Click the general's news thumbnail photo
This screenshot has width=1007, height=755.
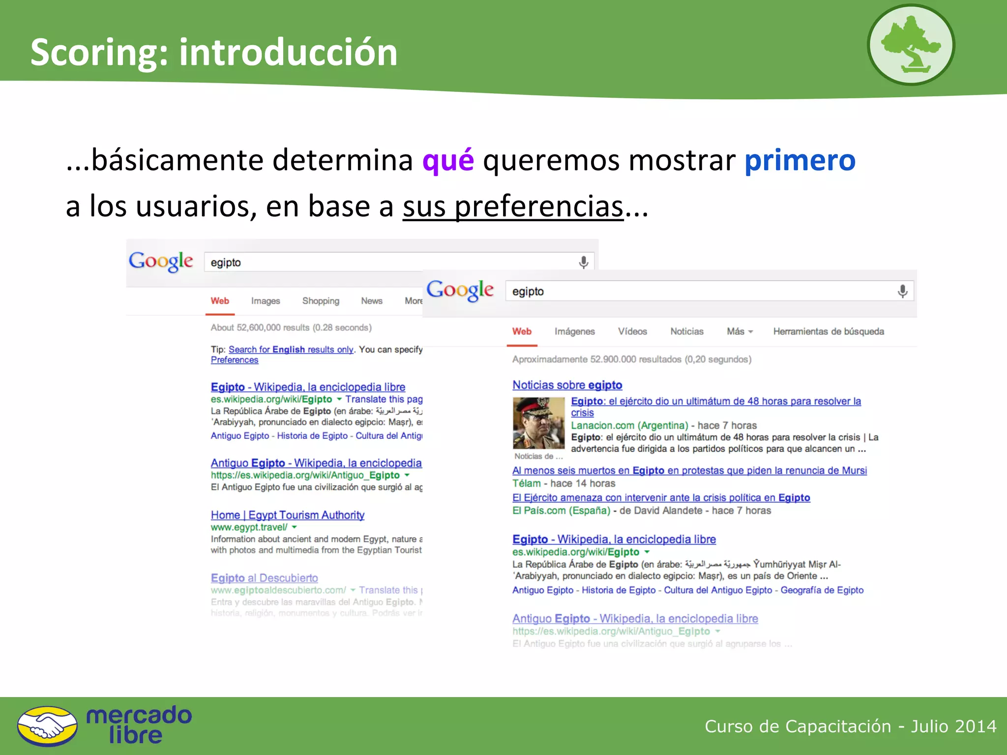point(538,423)
